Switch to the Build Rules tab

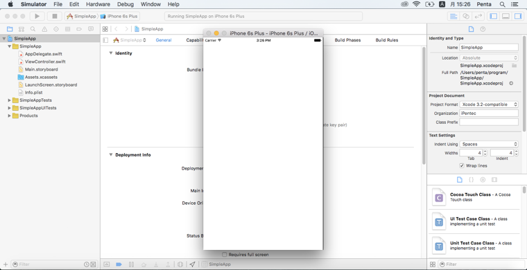click(386, 40)
